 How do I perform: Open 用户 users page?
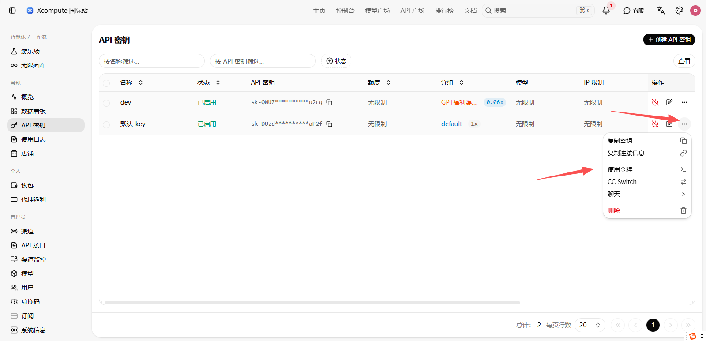click(x=46, y=288)
